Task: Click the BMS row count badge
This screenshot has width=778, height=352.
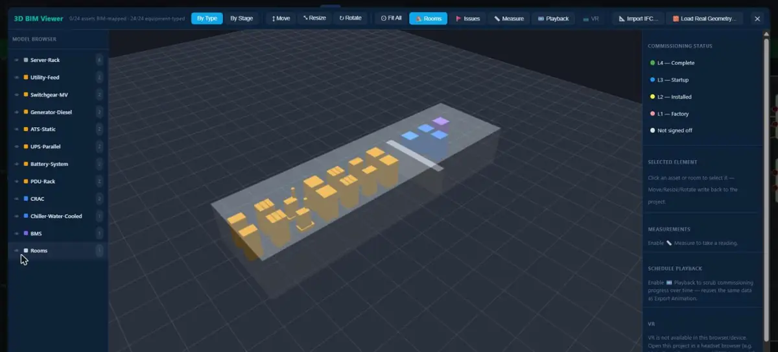Action: point(99,233)
